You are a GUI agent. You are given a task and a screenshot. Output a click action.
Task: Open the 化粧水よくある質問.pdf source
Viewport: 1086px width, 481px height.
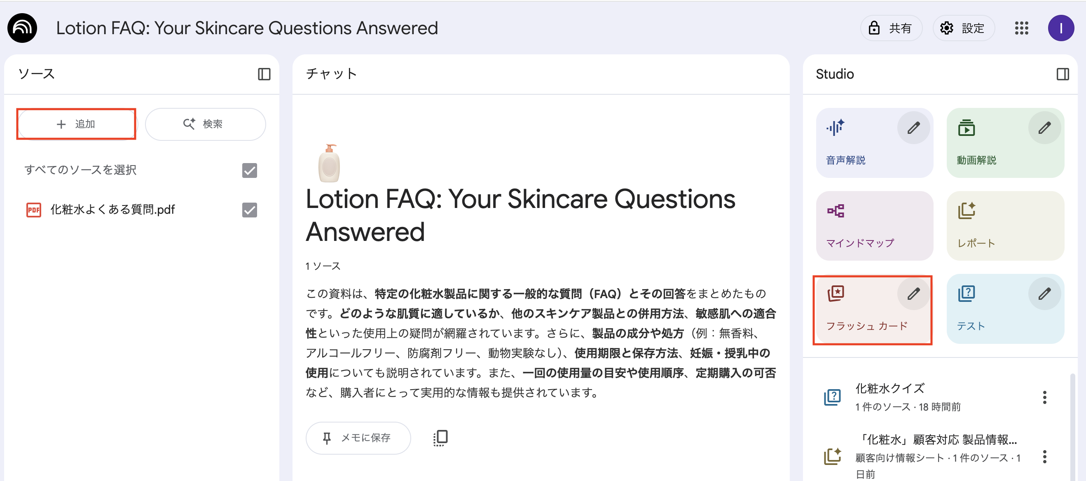coord(112,210)
